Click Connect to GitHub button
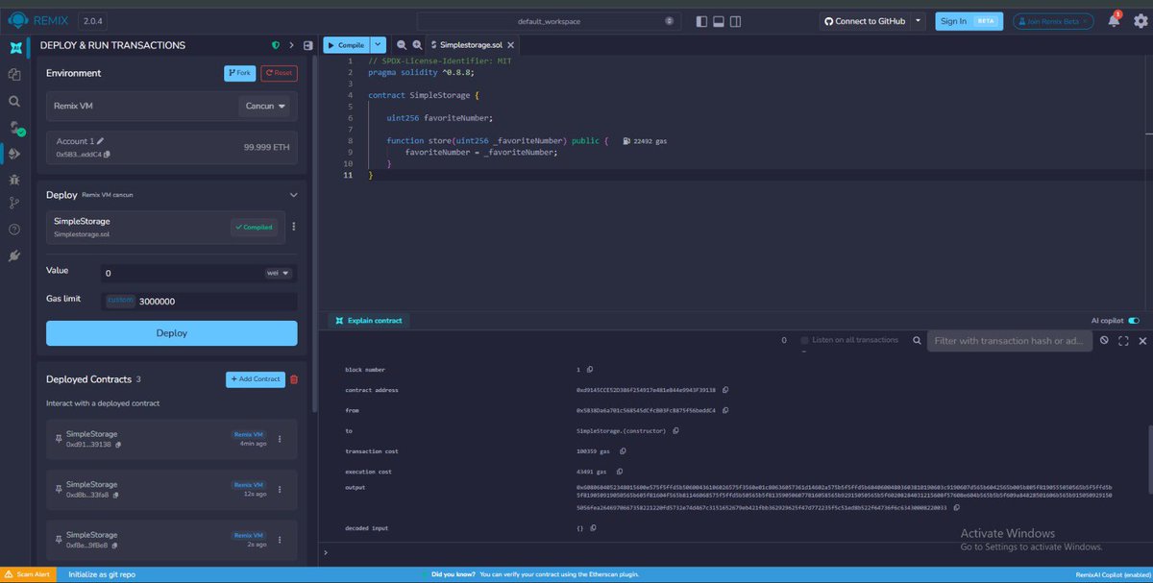 click(x=865, y=20)
